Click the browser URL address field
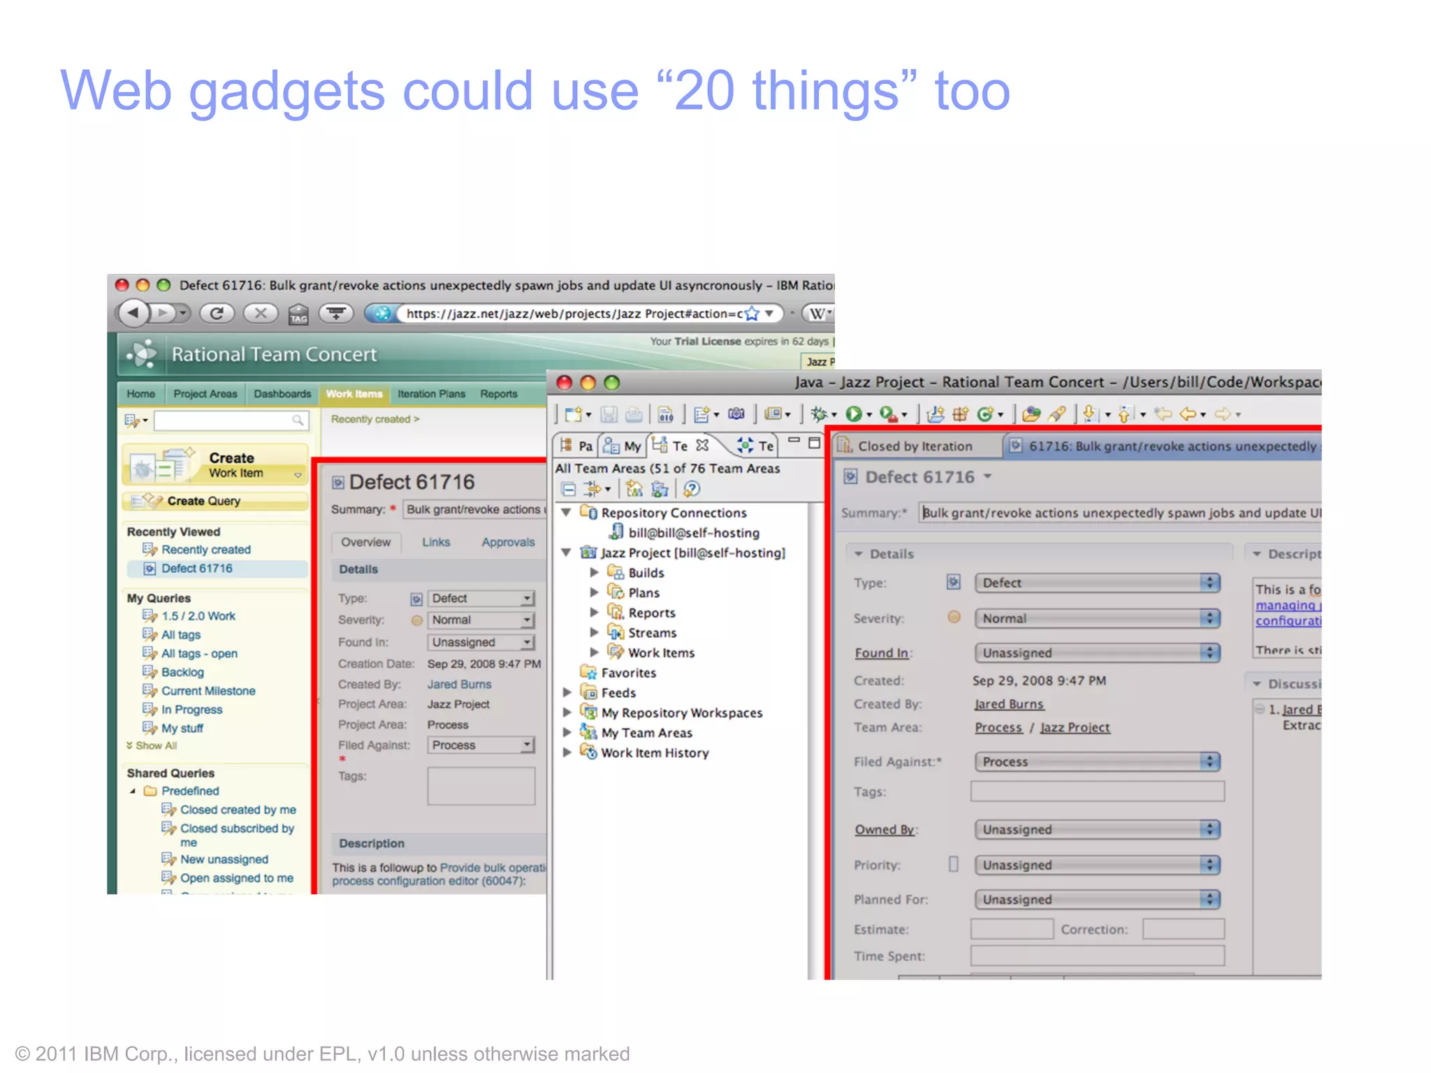Viewport: 1431px width, 1073px height. point(573,314)
